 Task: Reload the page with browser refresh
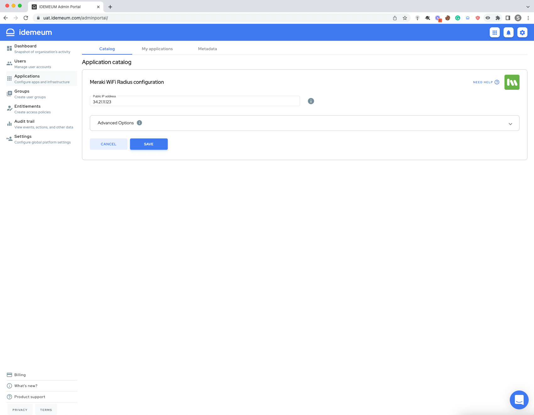[26, 18]
